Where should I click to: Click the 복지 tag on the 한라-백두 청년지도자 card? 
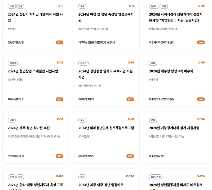pos(12,177)
